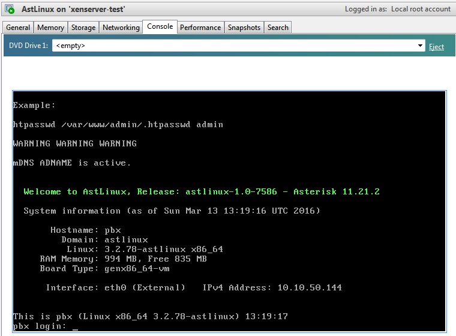This screenshot has height=336, width=456.
Task: Click the Eject link
Action: point(436,47)
